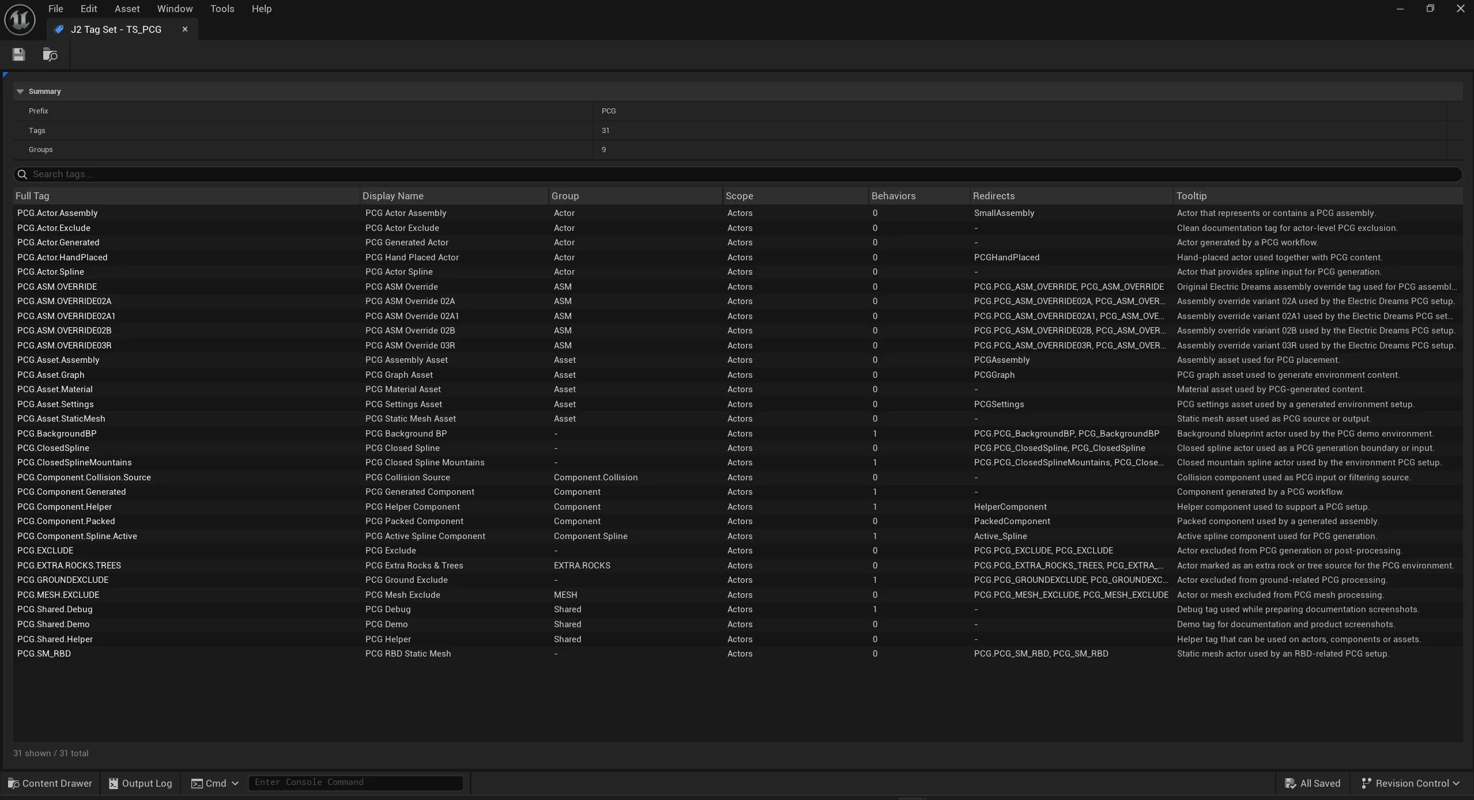The width and height of the screenshot is (1474, 800).
Task: Sort by Scope column header
Action: [796, 196]
